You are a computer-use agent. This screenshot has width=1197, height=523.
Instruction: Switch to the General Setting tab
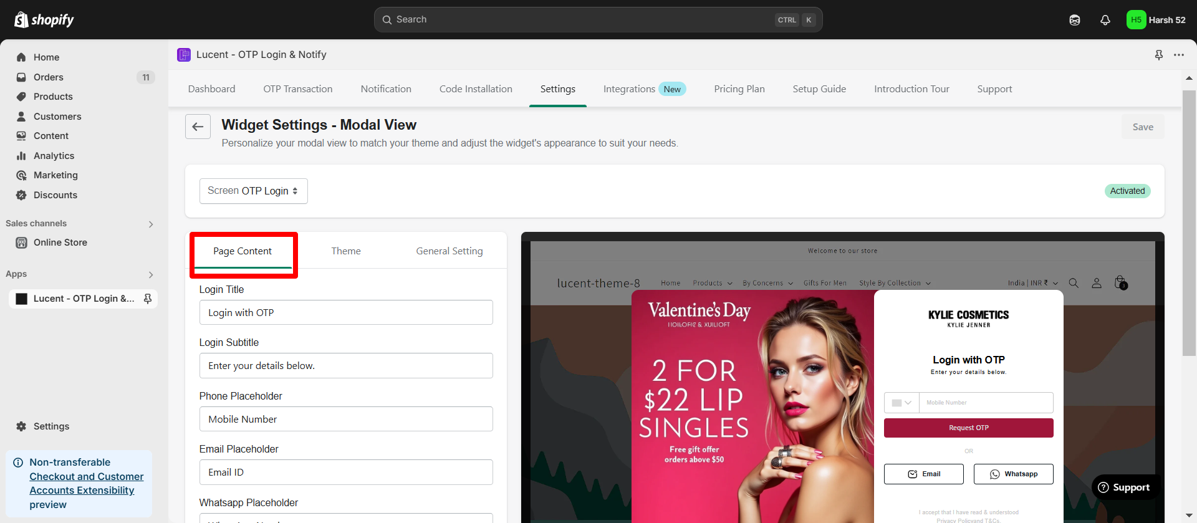[449, 251]
